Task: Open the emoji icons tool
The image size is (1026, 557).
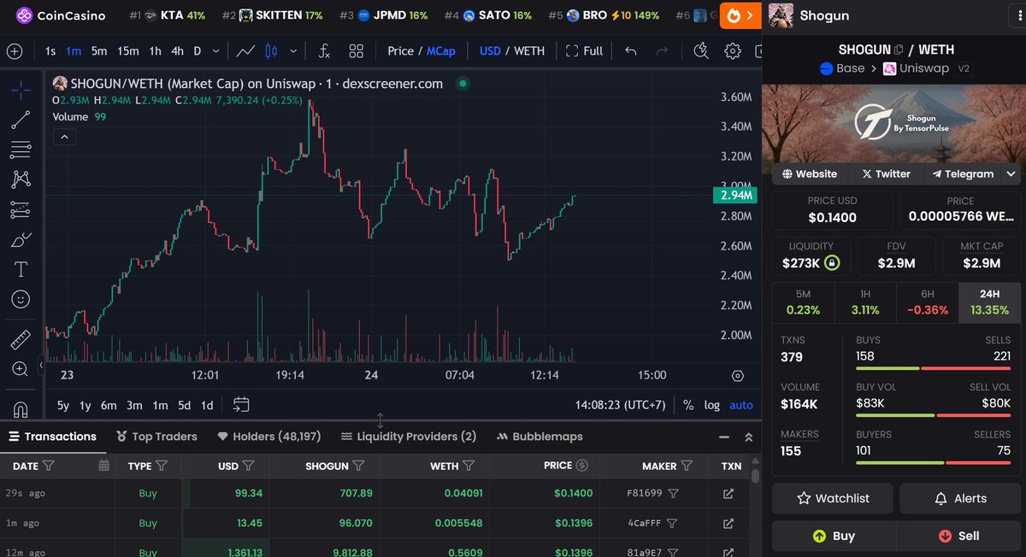Action: 21,299
